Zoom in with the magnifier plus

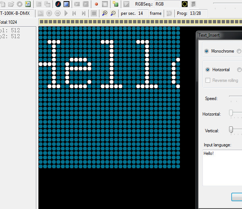click(105, 13)
